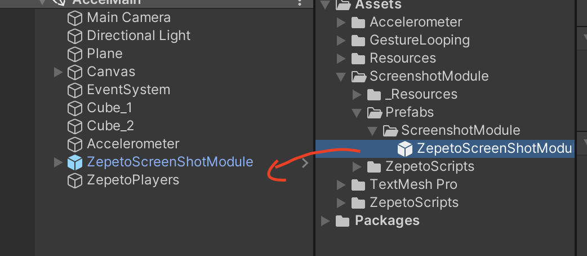This screenshot has width=587, height=256.
Task: Expand the Canvas object in hierarchy
Action: [58, 72]
